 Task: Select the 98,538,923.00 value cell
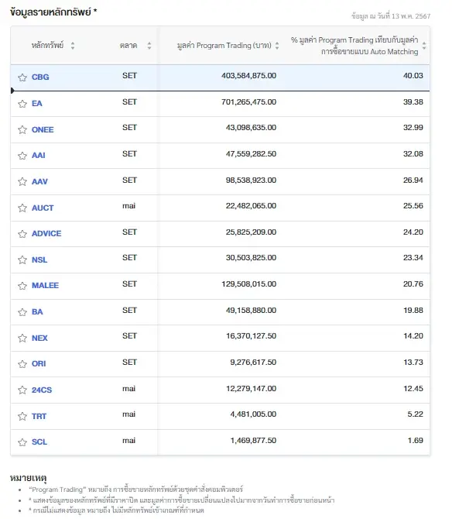coord(251,180)
